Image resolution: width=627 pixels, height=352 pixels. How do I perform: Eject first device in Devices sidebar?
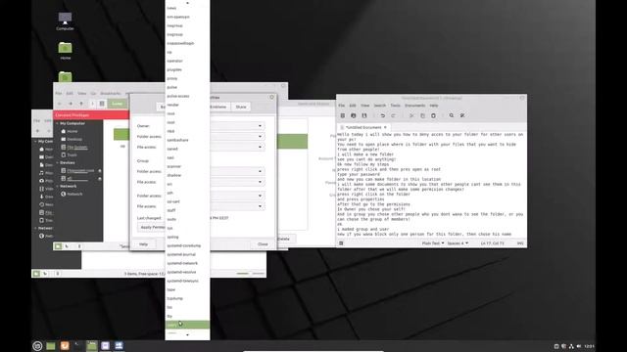coord(100,171)
